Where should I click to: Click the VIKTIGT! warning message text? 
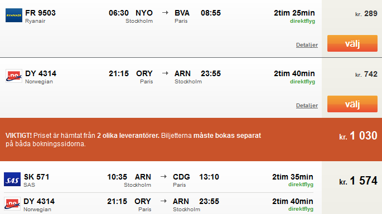(x=133, y=140)
